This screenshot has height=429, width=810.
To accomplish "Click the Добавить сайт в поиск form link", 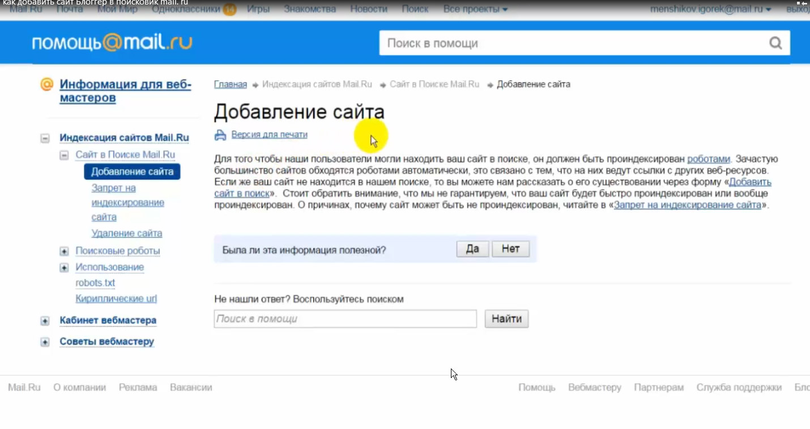I will tap(750, 182).
